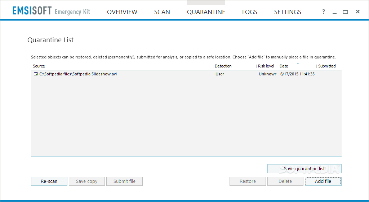Click the help question mark icon
This screenshot has height=202, width=369.
(x=324, y=12)
